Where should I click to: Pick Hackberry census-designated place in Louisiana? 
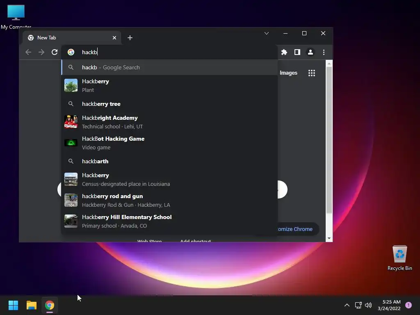pyautogui.click(x=169, y=179)
